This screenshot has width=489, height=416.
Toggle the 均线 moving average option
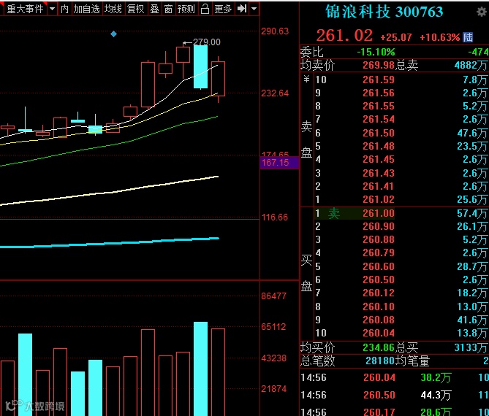coord(113,9)
